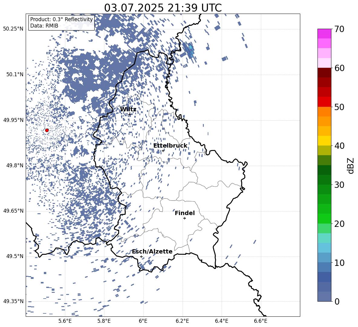Image resolution: width=358 pixels, height=327 pixels.
Task: Click the 'Product: 0.3° Reflectivity' label
Action: [61, 19]
